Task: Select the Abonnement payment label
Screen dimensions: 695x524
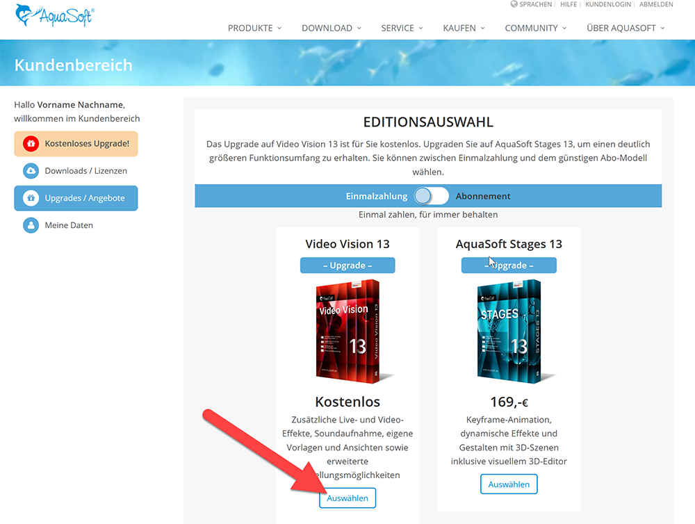Action: coord(483,196)
